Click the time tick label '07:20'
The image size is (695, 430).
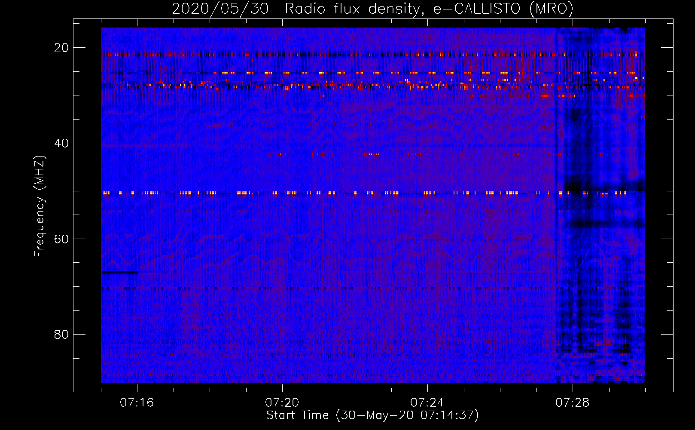(282, 402)
